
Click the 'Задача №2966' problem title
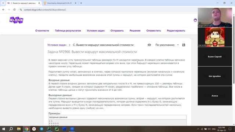click(x=92, y=52)
